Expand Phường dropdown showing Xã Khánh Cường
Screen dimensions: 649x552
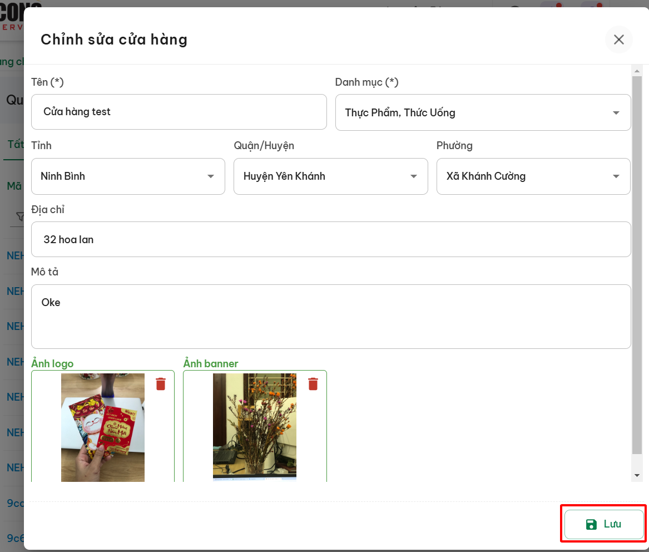tap(533, 176)
